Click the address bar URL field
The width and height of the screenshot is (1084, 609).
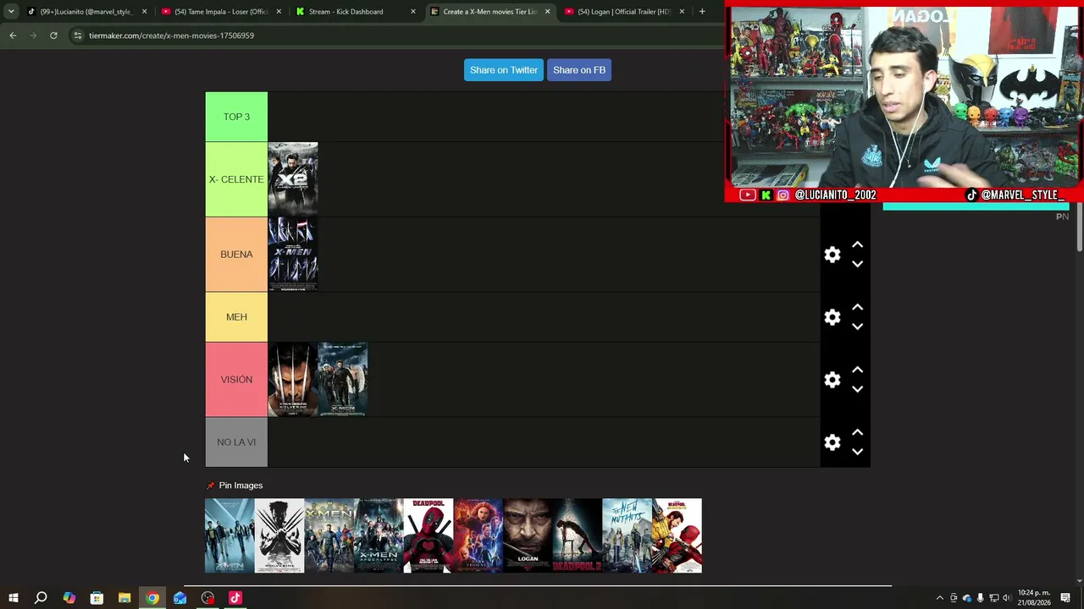398,36
